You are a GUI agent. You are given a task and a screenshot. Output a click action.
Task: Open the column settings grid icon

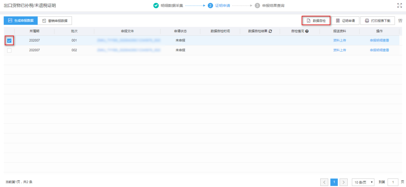[400, 21]
